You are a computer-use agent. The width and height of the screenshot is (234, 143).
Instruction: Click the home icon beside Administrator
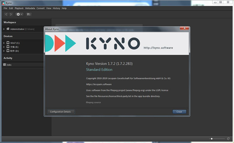click(8, 29)
